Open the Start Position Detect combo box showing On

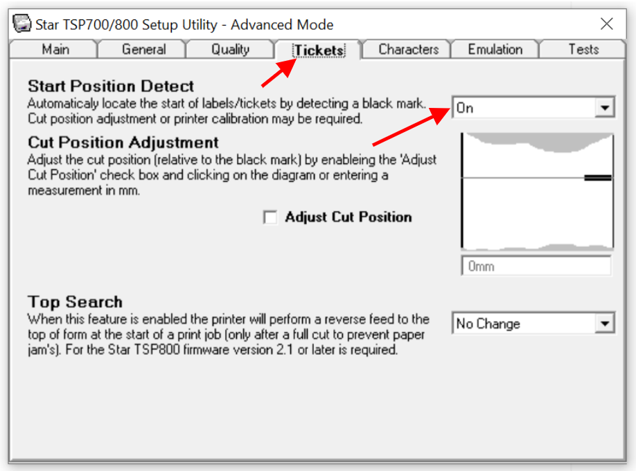tap(524, 108)
